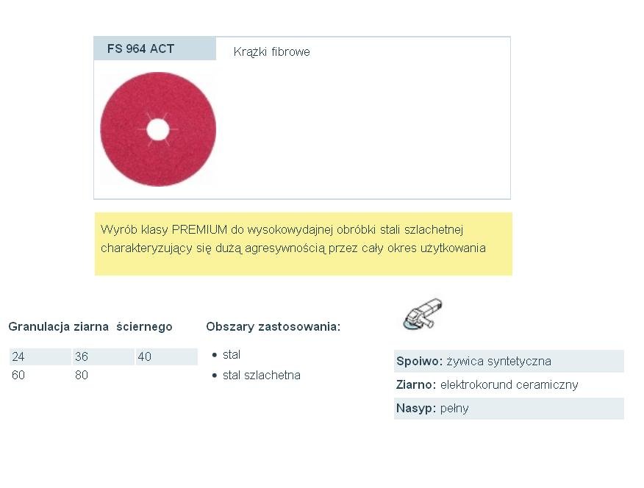Select grit size 36
This screenshot has height=488, width=644.
click(x=82, y=356)
